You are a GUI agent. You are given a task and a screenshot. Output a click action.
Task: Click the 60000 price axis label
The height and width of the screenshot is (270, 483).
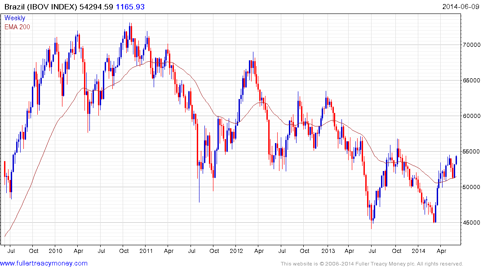[472, 116]
